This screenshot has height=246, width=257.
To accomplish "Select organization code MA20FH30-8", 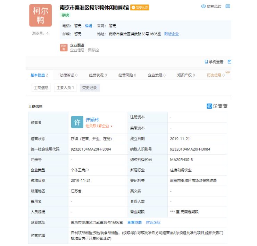I will [x=181, y=160].
